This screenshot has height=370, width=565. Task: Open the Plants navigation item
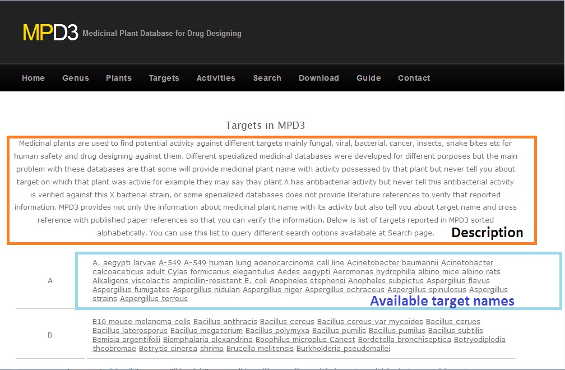119,78
